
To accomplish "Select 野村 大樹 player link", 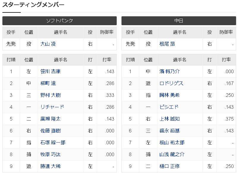I will pyautogui.click(x=50, y=95).
